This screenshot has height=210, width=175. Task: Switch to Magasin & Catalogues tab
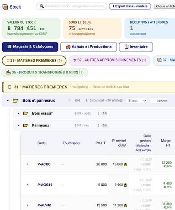[30, 47]
